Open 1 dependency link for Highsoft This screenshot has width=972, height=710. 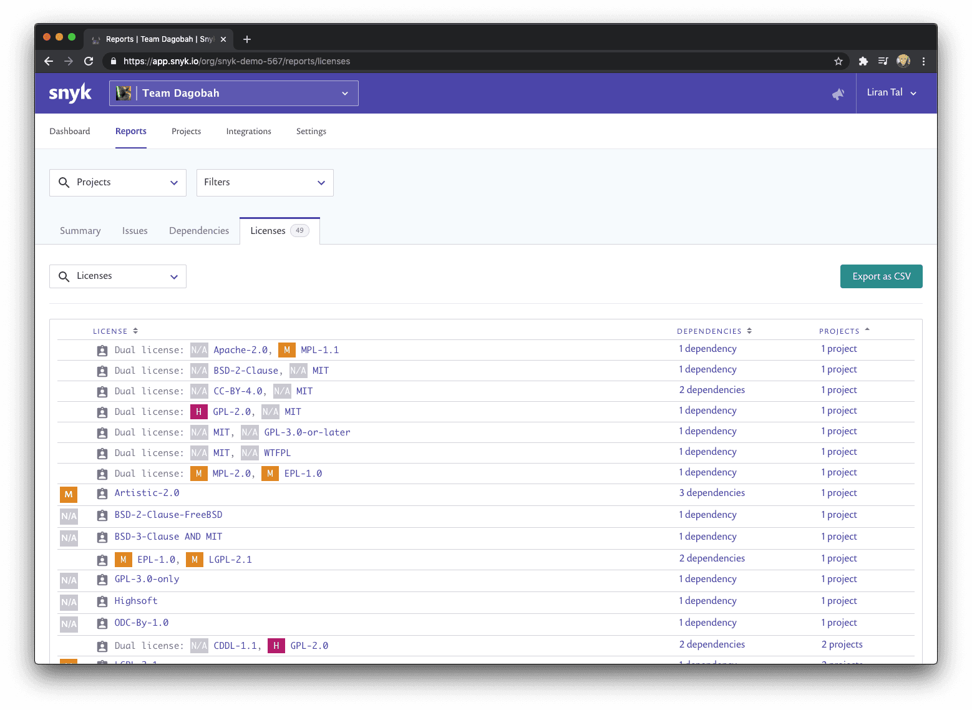tap(708, 601)
